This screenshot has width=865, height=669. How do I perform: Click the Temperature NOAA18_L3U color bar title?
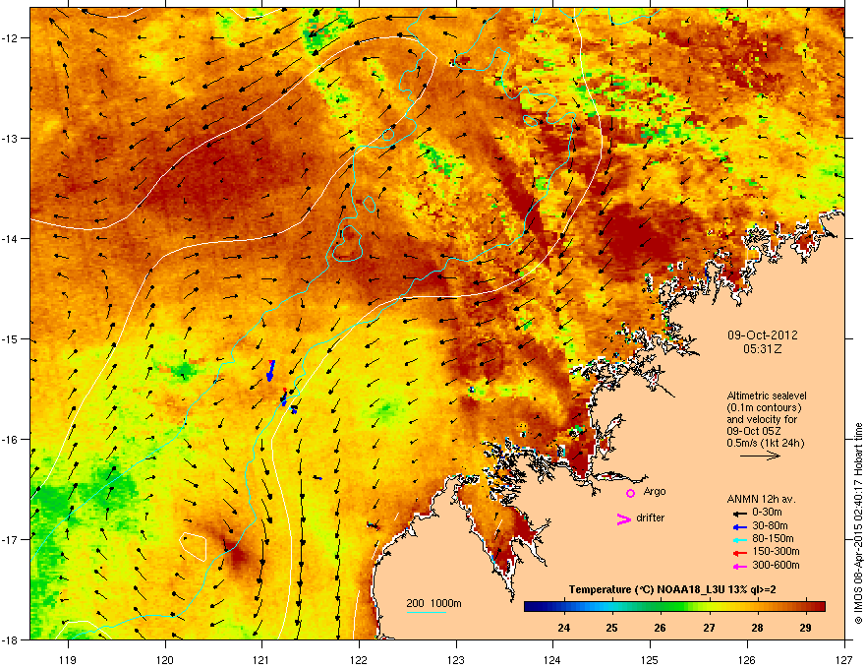pyautogui.click(x=672, y=590)
